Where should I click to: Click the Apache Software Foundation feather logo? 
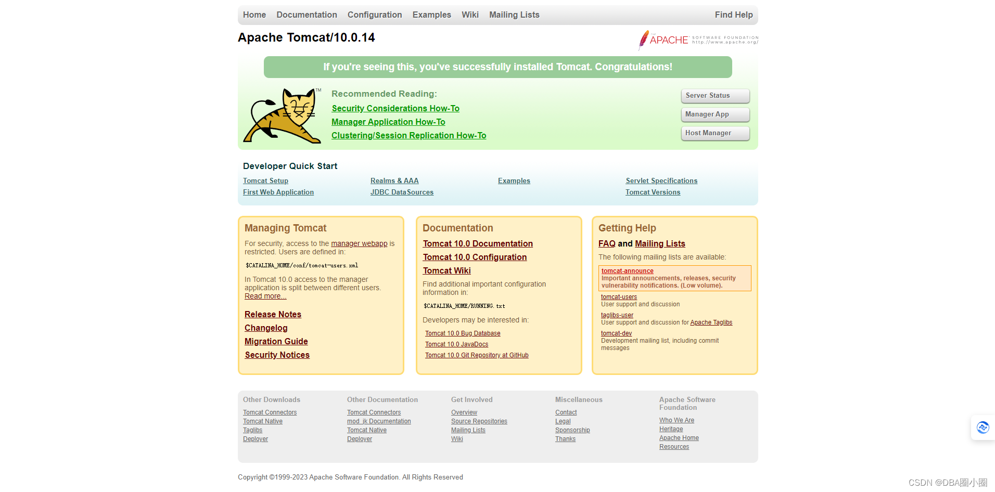pyautogui.click(x=698, y=40)
